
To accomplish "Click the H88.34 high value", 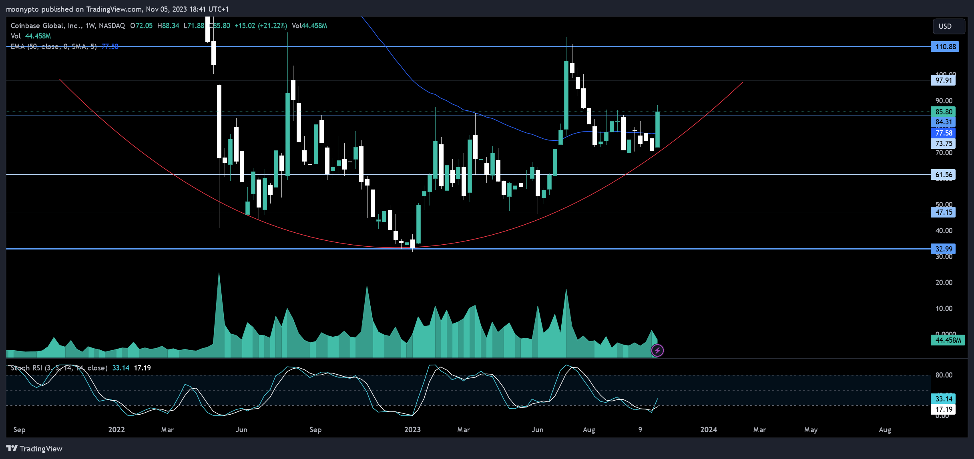I will [x=168, y=26].
